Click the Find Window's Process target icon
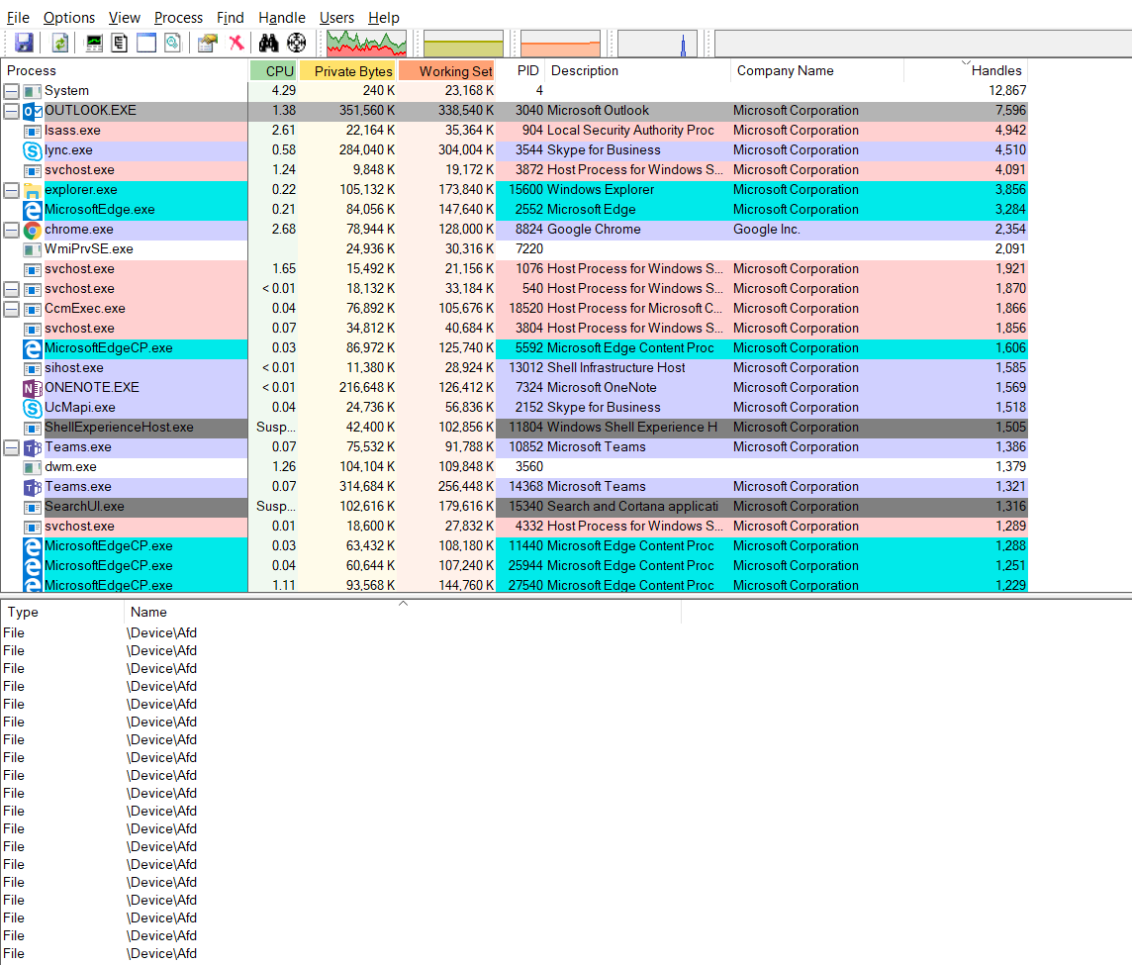Image resolution: width=1132 pixels, height=965 pixels. coord(296,44)
